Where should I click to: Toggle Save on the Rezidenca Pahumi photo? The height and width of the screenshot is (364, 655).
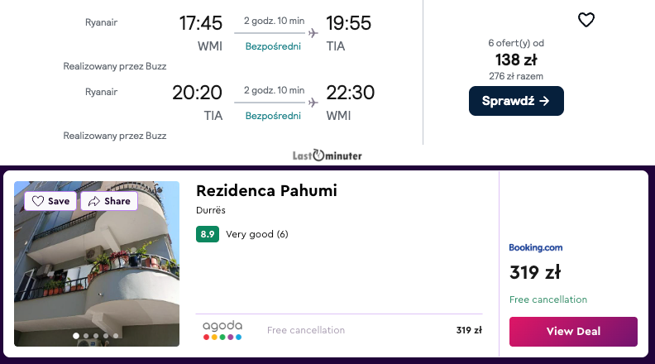[50, 201]
